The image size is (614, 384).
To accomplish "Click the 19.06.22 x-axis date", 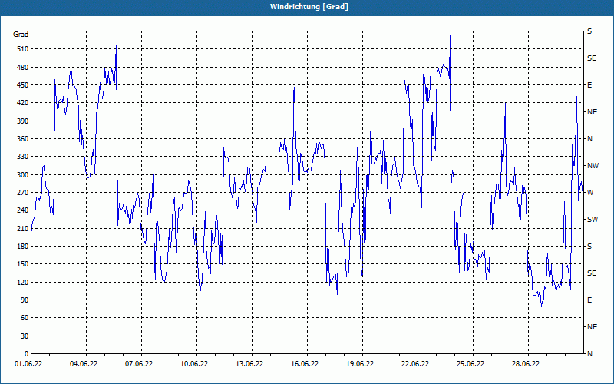I will [360, 364].
